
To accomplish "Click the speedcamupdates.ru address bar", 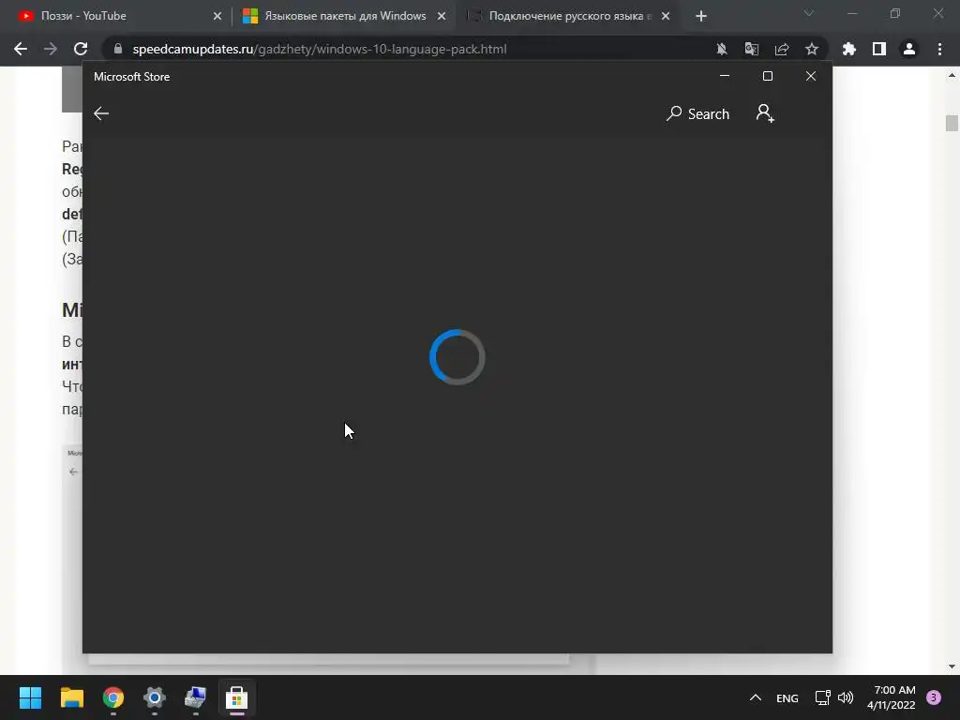I will click(404, 49).
